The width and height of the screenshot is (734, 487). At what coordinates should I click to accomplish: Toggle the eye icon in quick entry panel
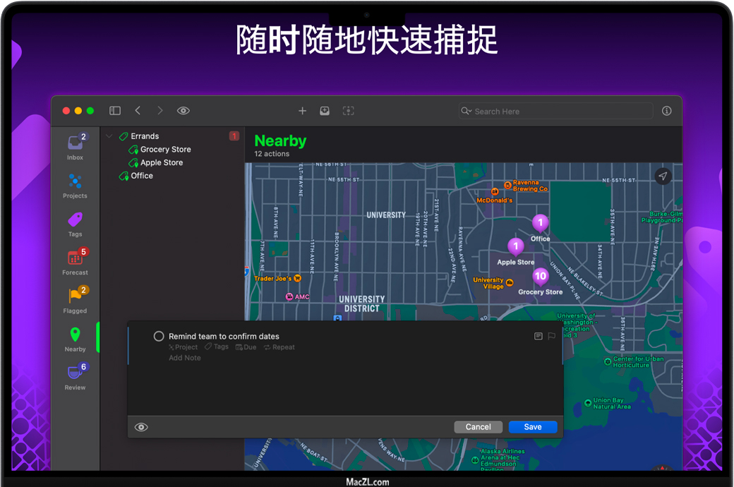141,427
